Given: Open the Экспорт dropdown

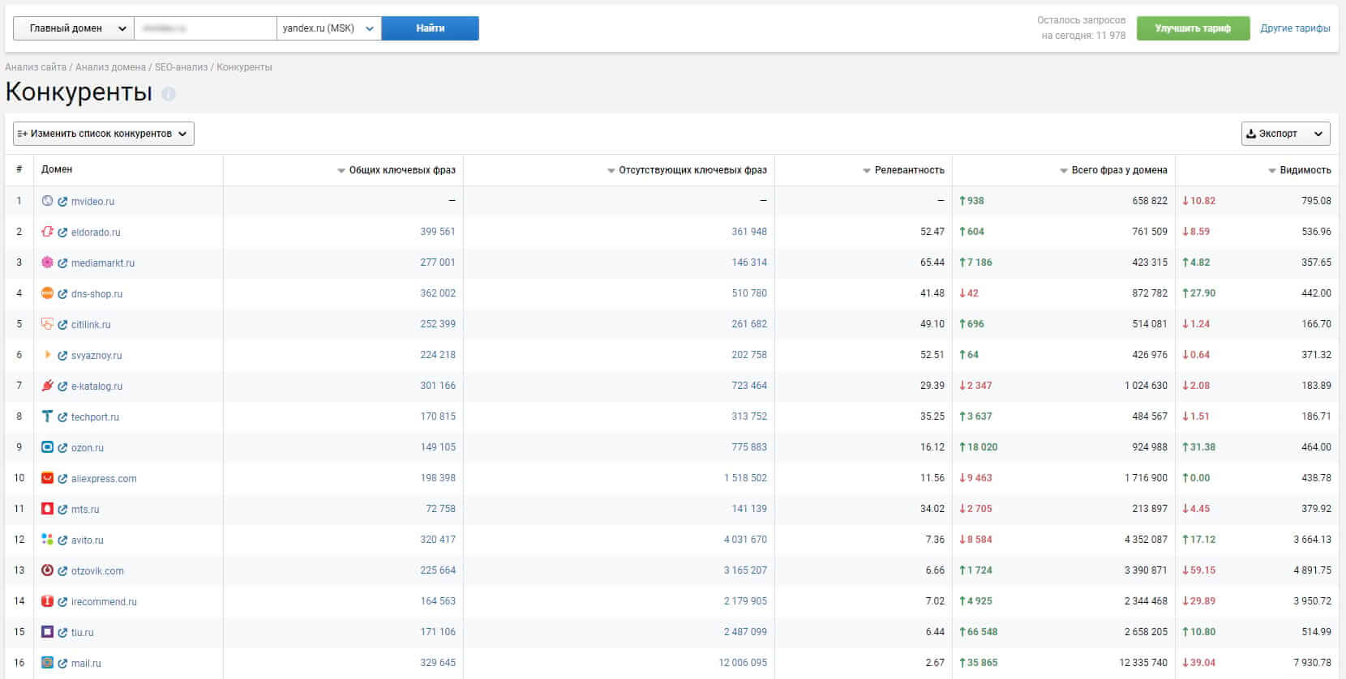Looking at the screenshot, I should click(x=1286, y=134).
